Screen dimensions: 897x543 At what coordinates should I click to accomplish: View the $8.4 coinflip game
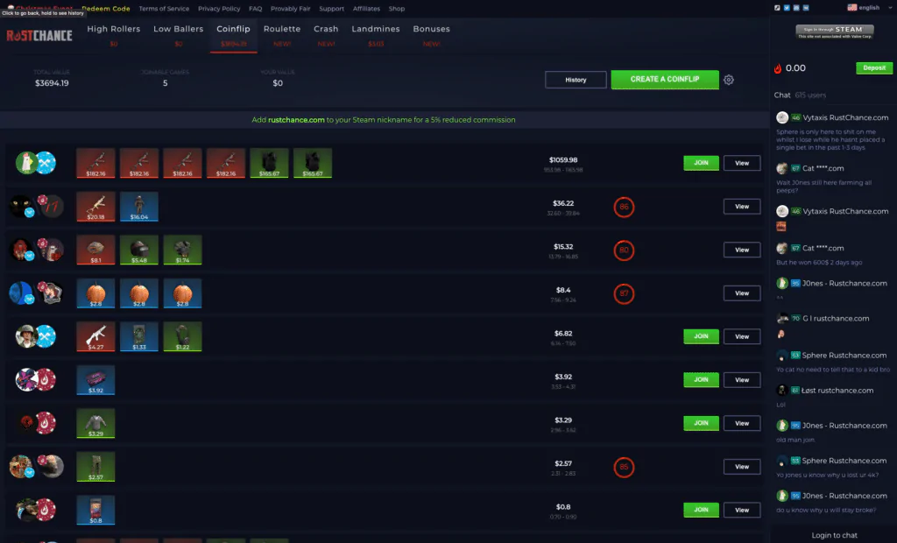[x=742, y=293]
